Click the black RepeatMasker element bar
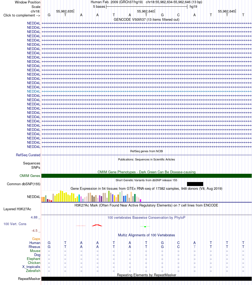Screen dimensions: 252x285 point(146,279)
